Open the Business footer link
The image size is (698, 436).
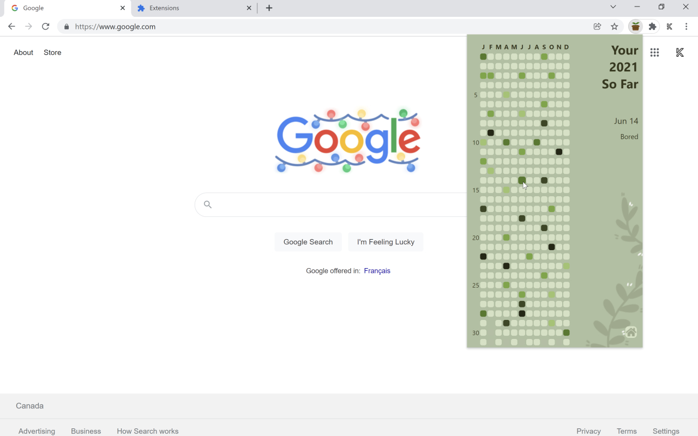coord(86,431)
